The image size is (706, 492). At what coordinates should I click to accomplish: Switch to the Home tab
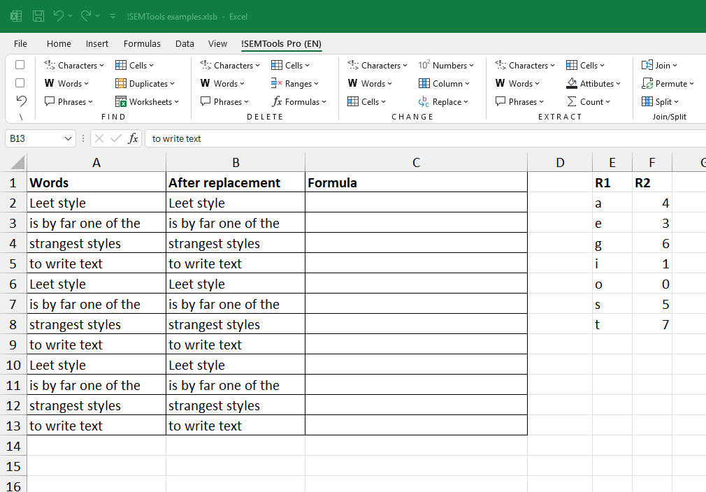tap(59, 43)
